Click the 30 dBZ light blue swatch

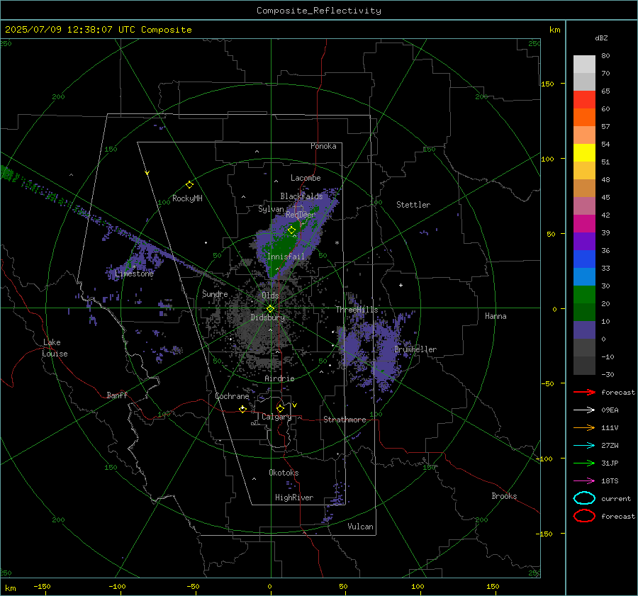point(584,276)
